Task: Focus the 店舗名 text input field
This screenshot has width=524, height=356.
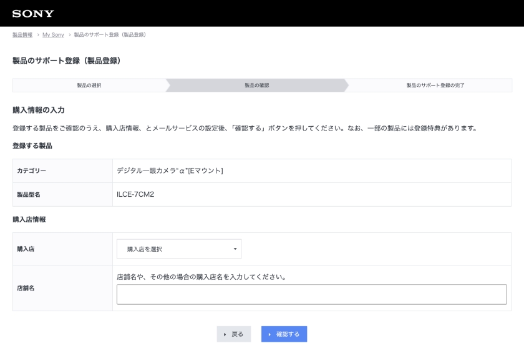Action: (311, 294)
